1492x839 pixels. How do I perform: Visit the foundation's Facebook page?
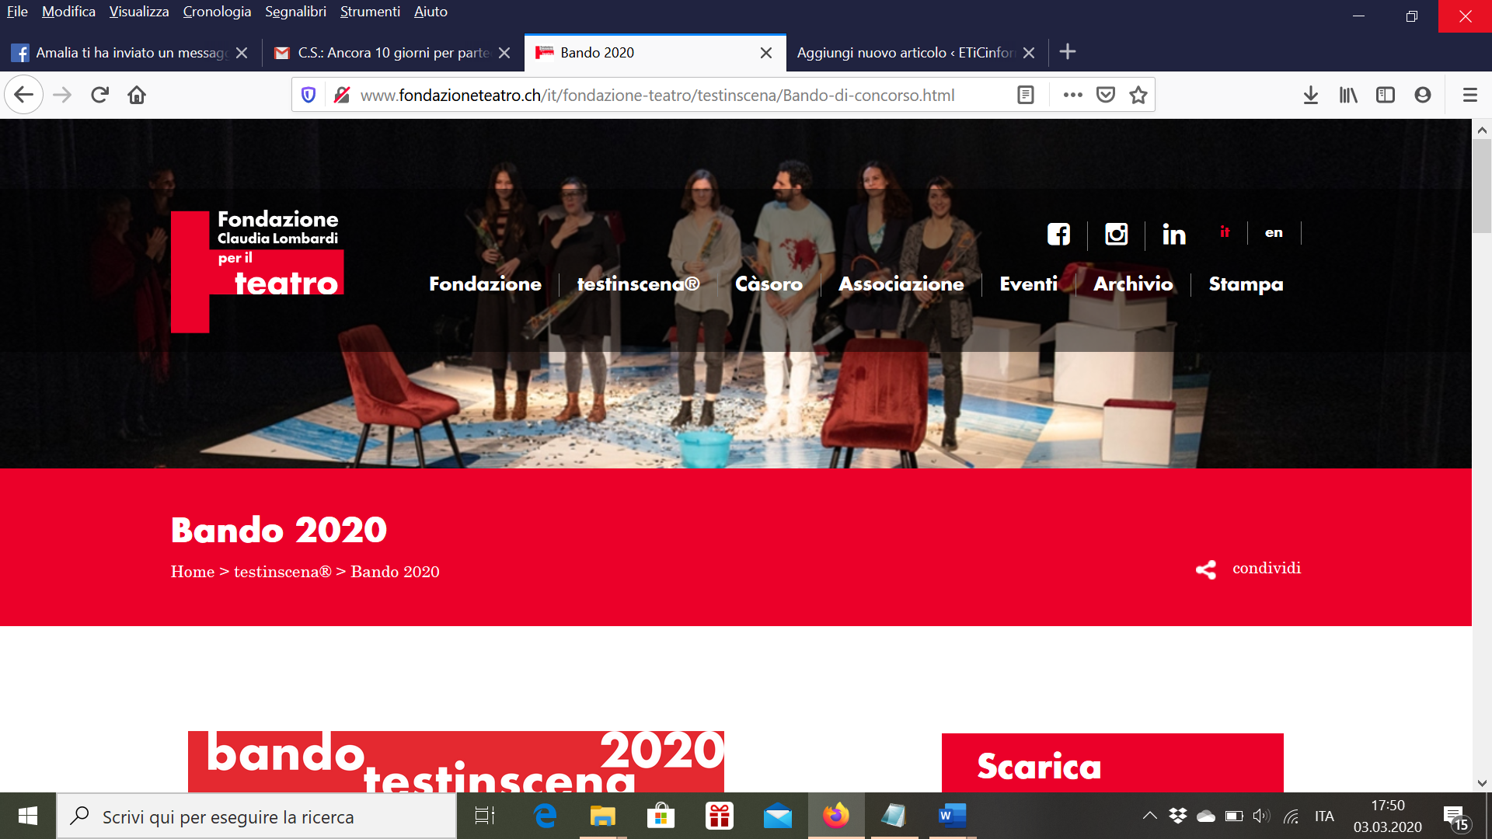click(x=1058, y=234)
